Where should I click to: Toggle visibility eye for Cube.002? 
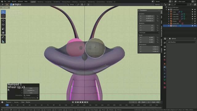195,16
